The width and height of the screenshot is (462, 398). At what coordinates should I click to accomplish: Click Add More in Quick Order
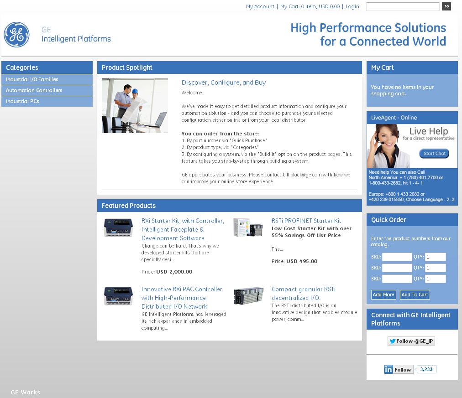(x=383, y=295)
